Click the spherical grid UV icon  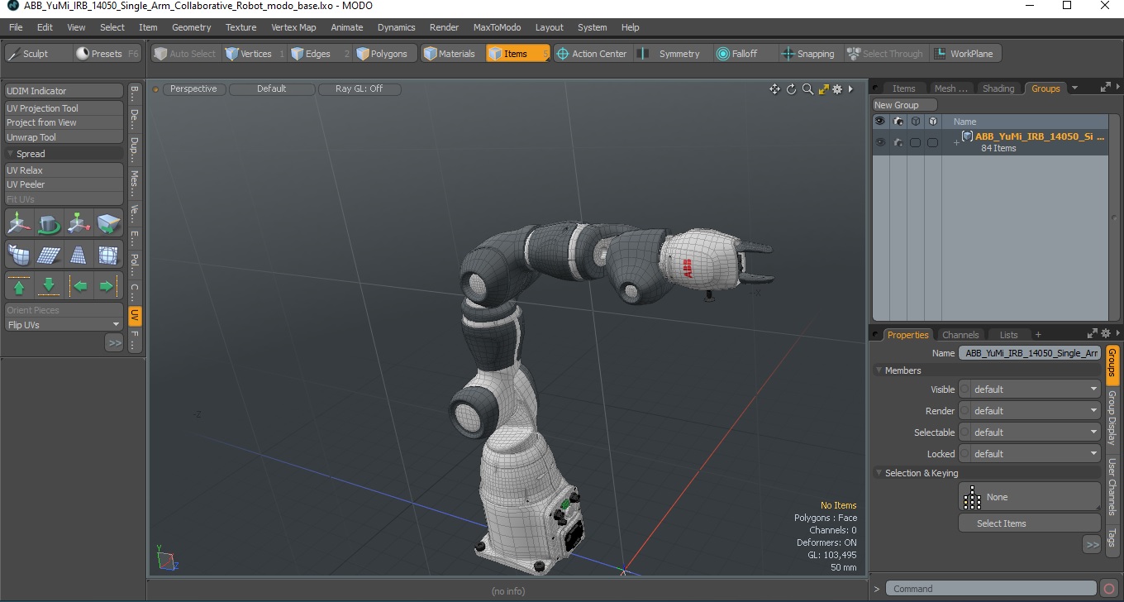(x=108, y=255)
